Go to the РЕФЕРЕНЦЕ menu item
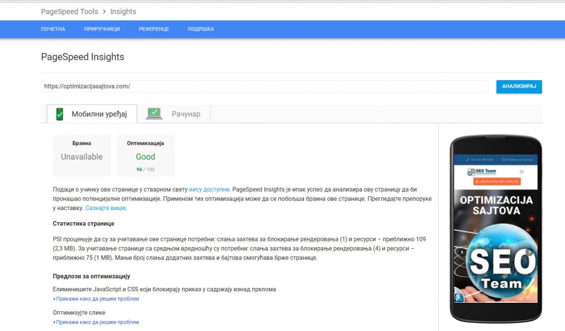565x331 pixels. pos(154,29)
